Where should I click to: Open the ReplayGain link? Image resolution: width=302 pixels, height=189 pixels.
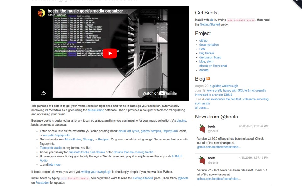[x=170, y=131]
